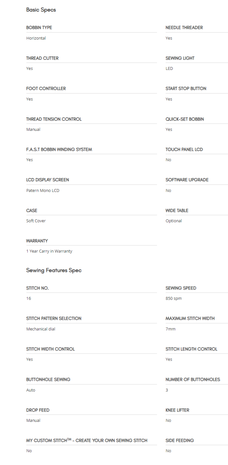
Task: Select the BOBBIN TYPE label
Action: [x=39, y=28]
